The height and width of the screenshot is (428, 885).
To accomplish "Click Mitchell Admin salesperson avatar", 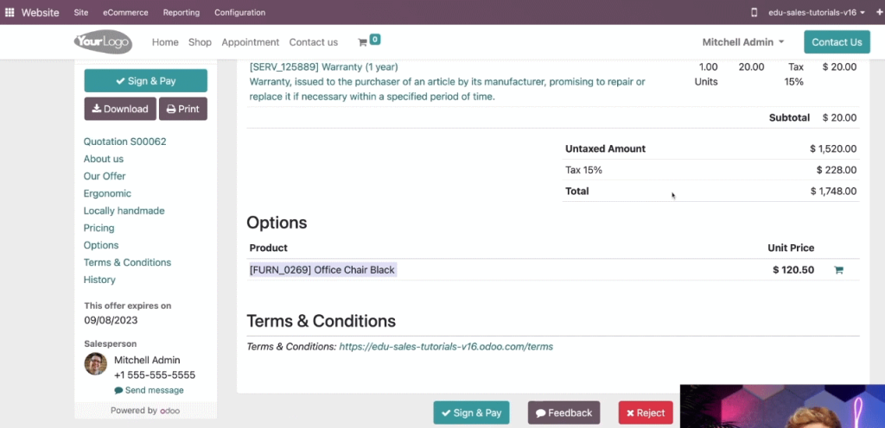I will point(95,364).
